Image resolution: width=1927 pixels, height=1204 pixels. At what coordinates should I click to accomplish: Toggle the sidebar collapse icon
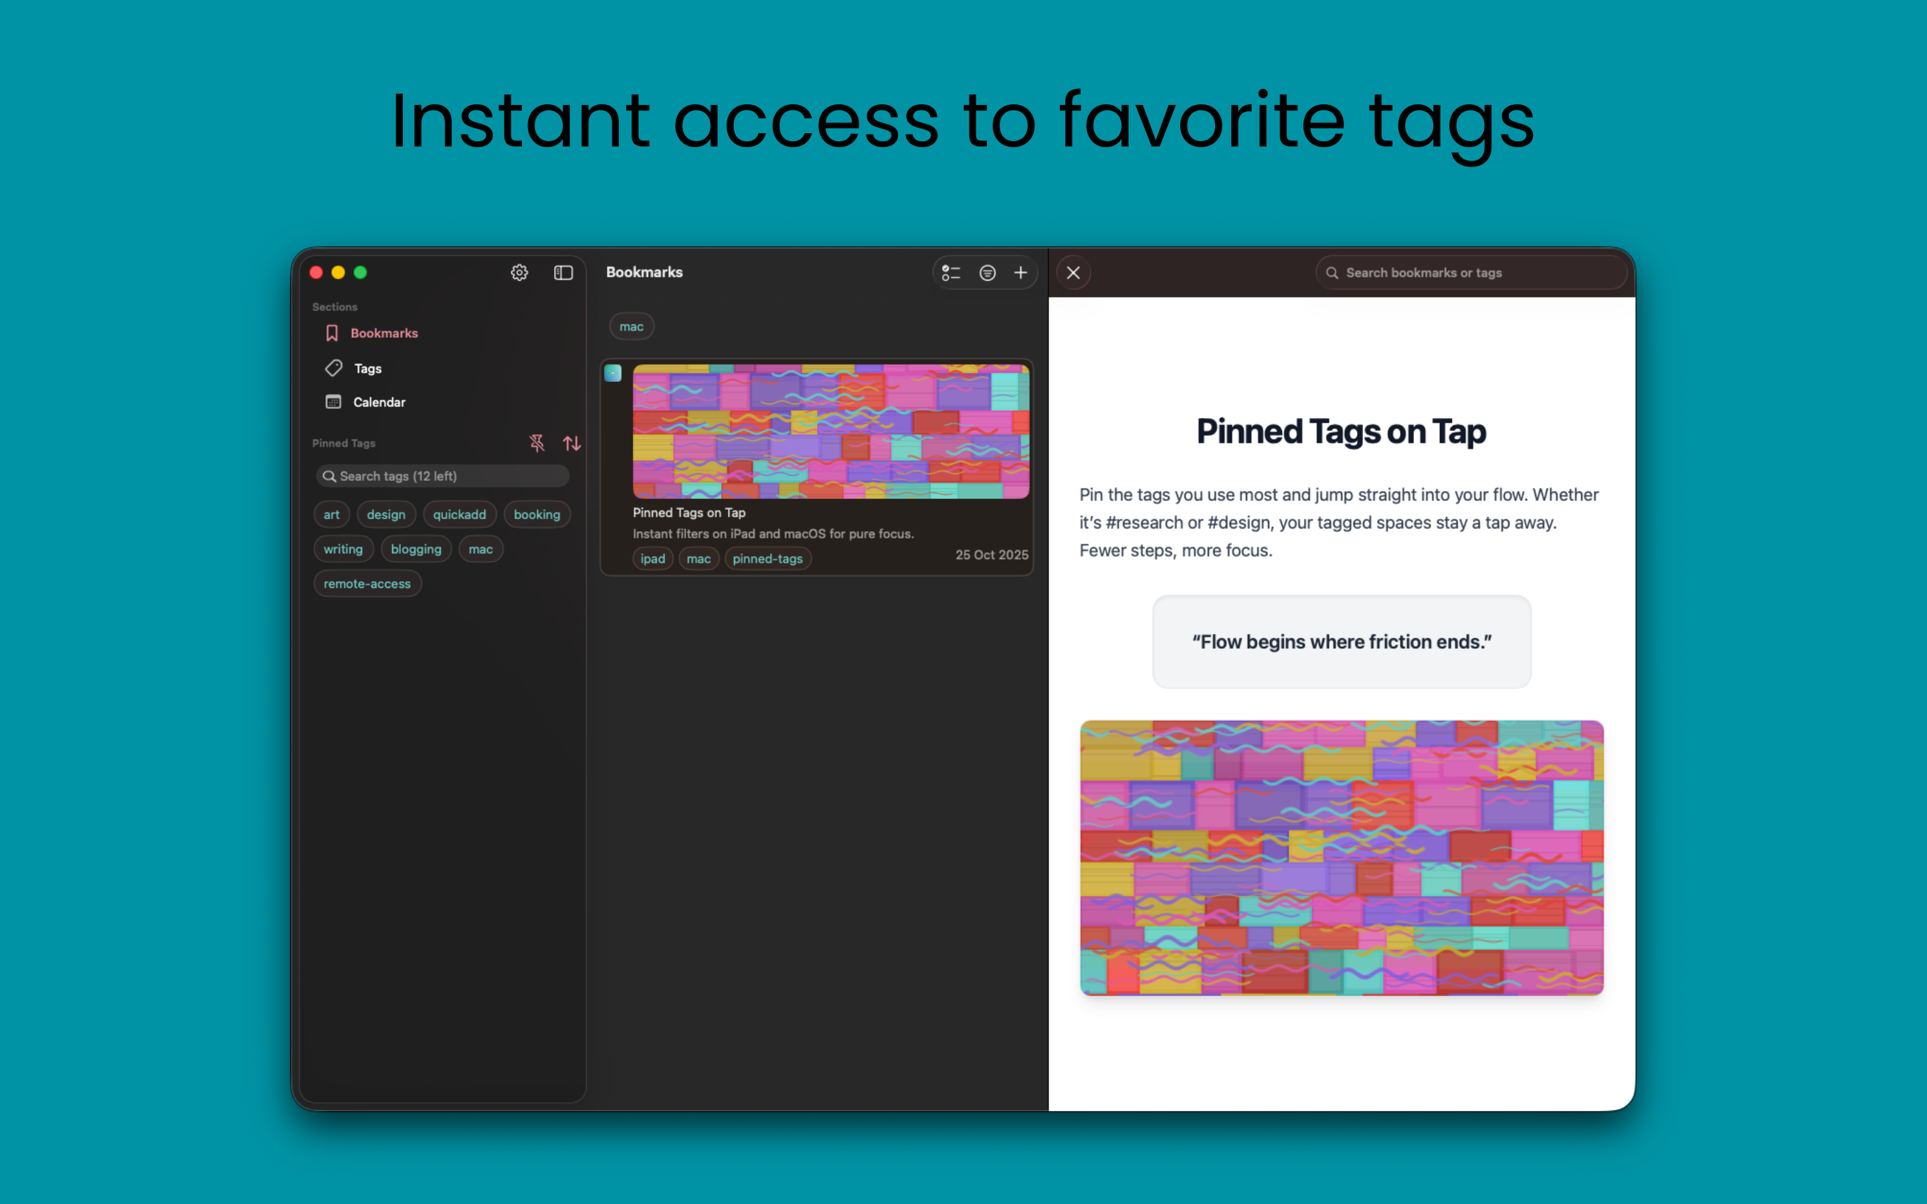(x=563, y=272)
